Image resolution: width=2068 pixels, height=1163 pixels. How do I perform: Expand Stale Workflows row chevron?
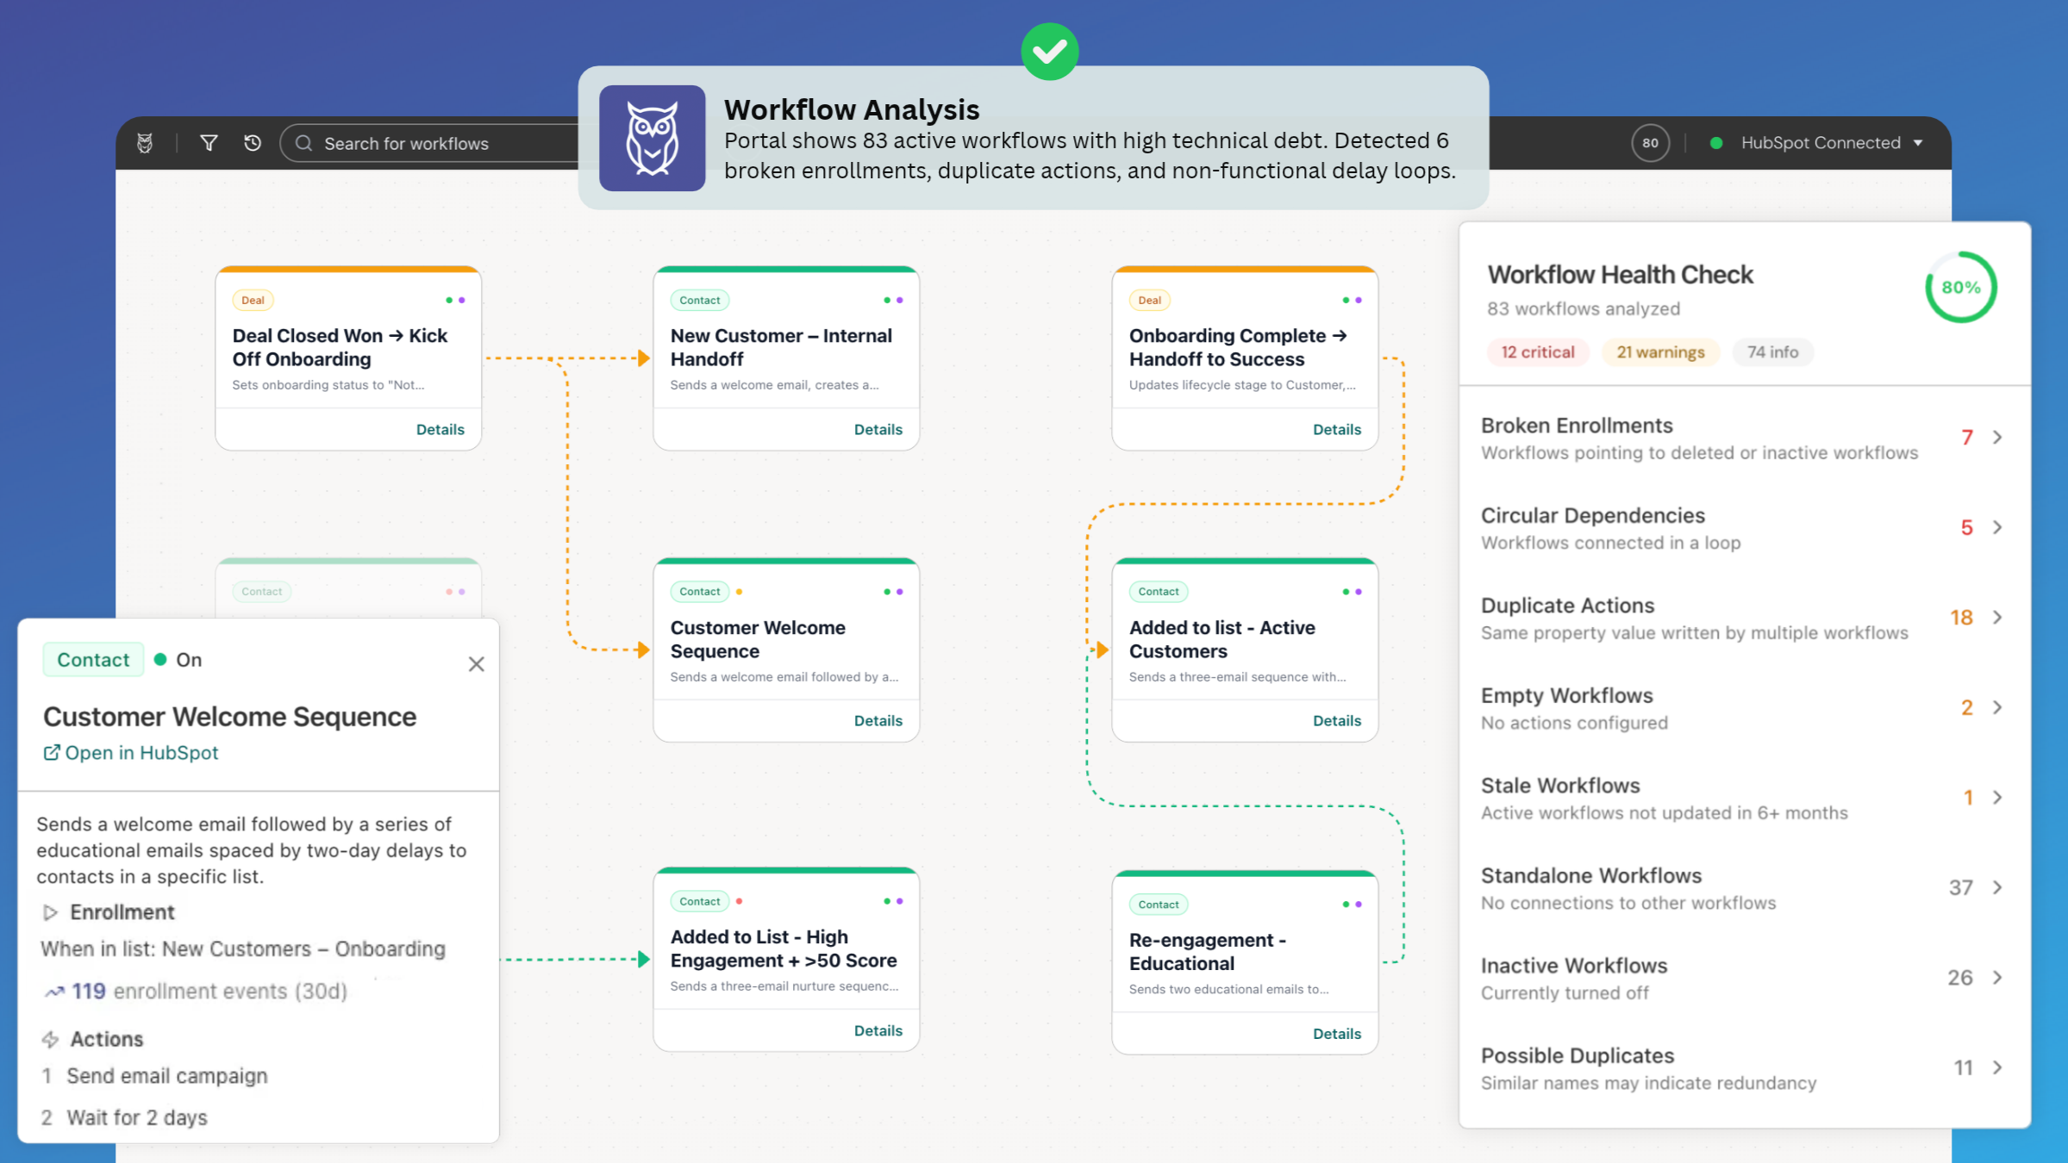coord(1997,798)
